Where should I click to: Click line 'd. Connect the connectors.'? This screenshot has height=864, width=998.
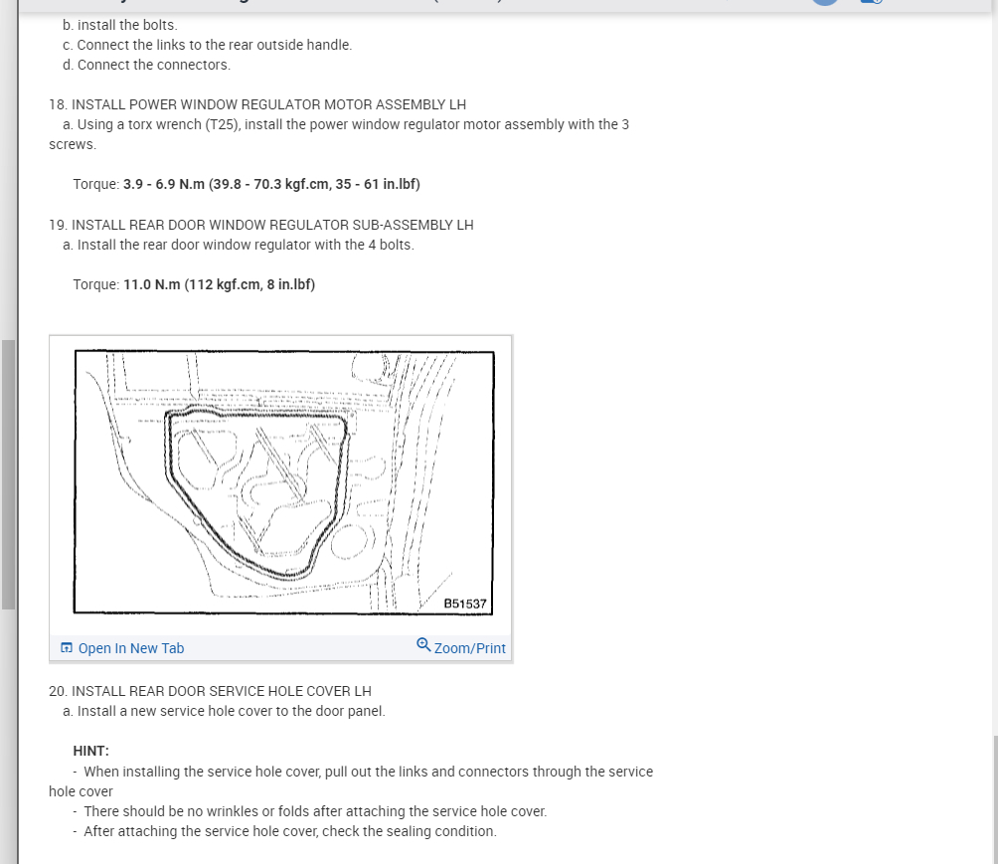pyautogui.click(x=146, y=65)
